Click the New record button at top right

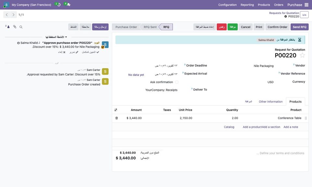(304, 15)
